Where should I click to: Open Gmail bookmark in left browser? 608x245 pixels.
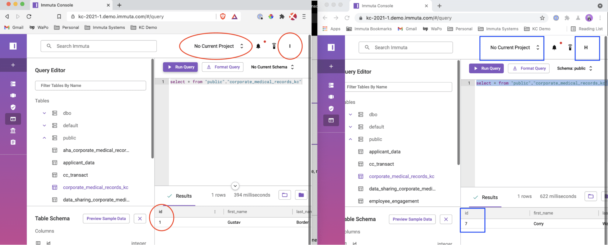coord(14,27)
